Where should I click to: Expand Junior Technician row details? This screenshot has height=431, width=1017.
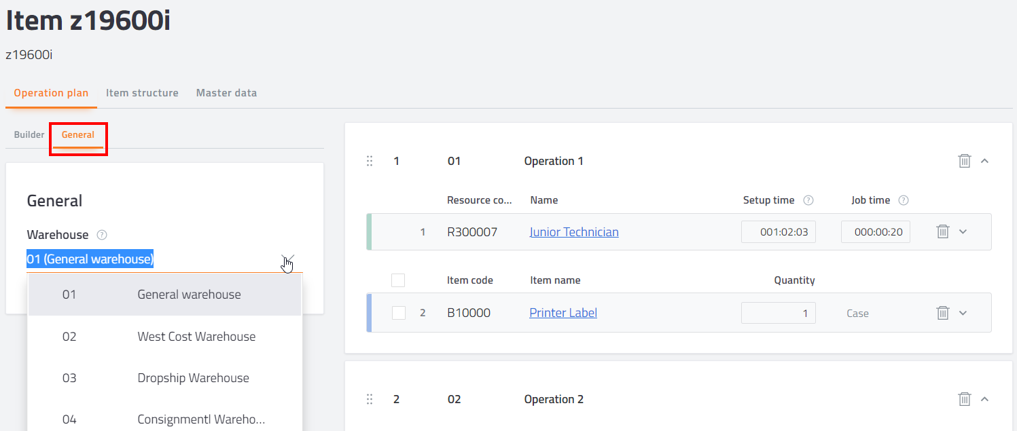point(963,231)
